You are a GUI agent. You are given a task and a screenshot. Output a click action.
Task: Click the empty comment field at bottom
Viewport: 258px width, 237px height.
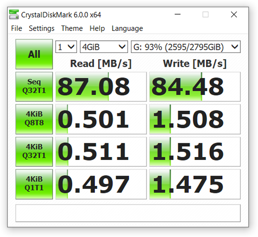click(x=128, y=213)
